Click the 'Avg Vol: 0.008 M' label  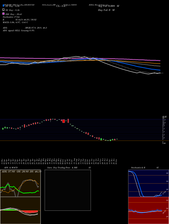click(x=108, y=6)
